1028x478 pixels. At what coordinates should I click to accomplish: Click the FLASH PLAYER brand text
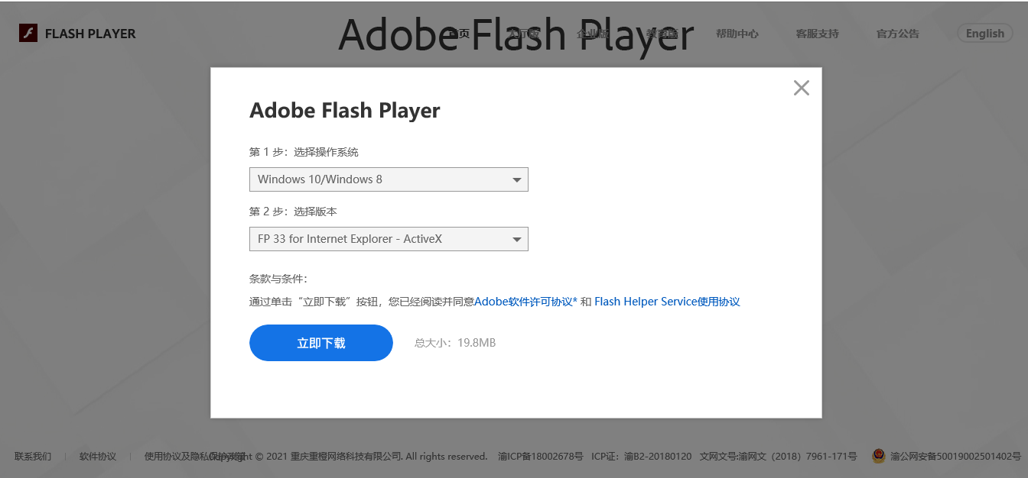[x=90, y=34]
